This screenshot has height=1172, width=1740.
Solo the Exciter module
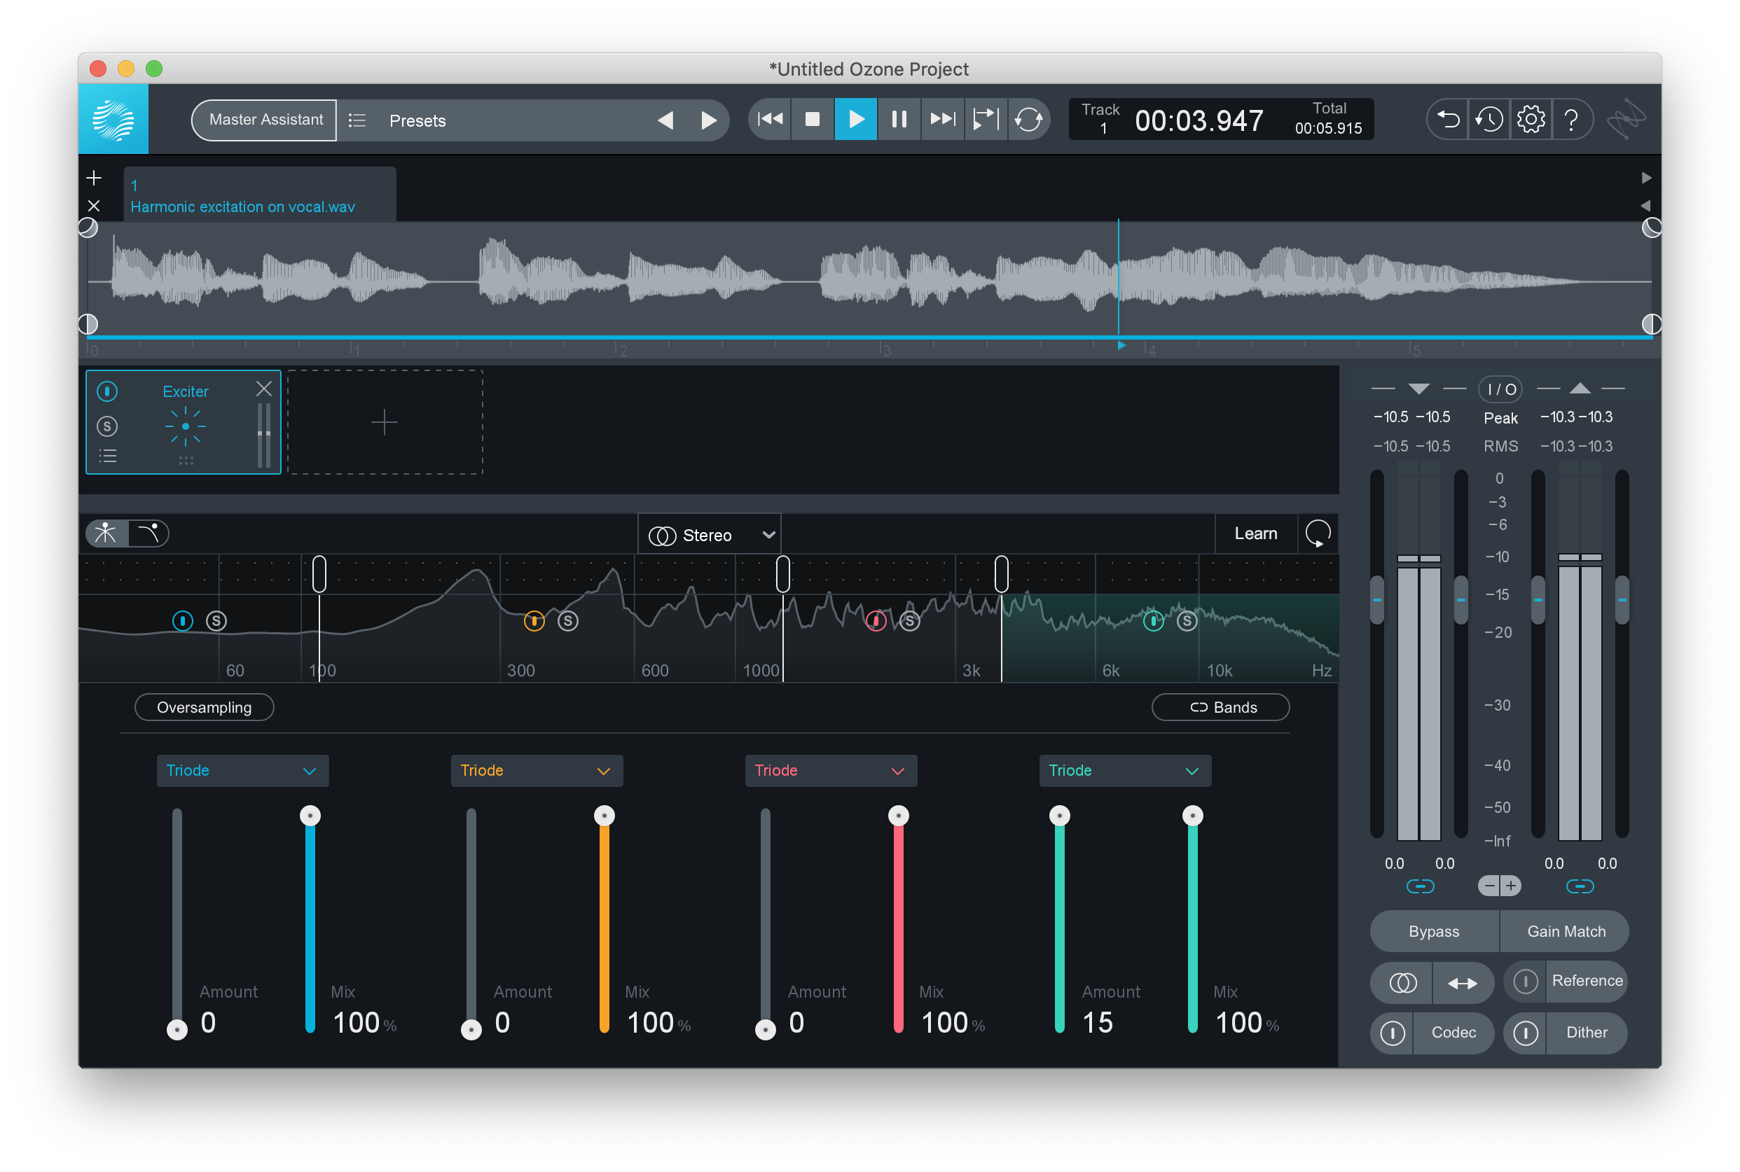pyautogui.click(x=108, y=426)
